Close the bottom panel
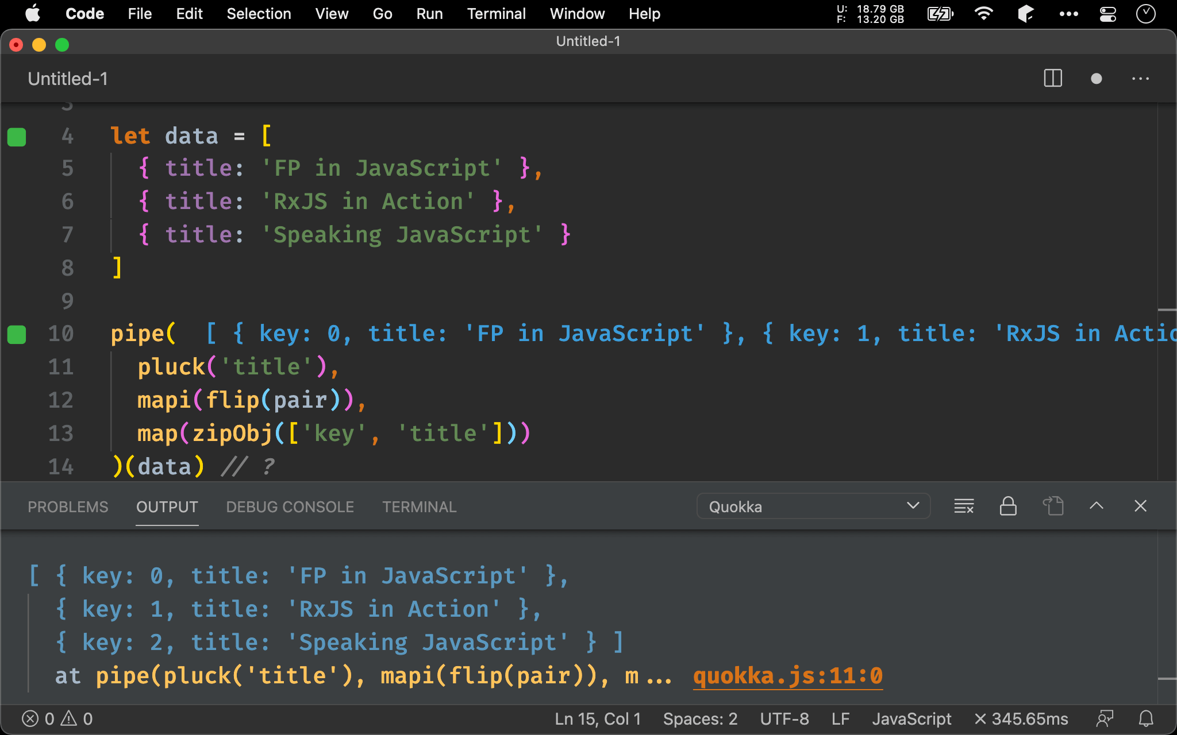Image resolution: width=1177 pixels, height=735 pixels. tap(1141, 506)
